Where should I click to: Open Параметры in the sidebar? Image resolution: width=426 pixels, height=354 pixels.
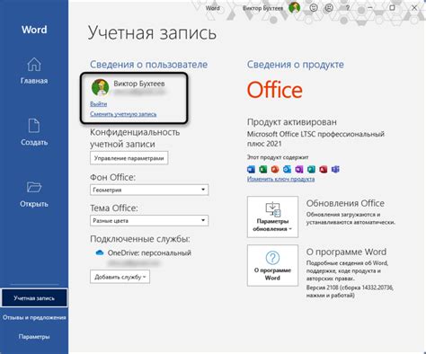coord(34,337)
